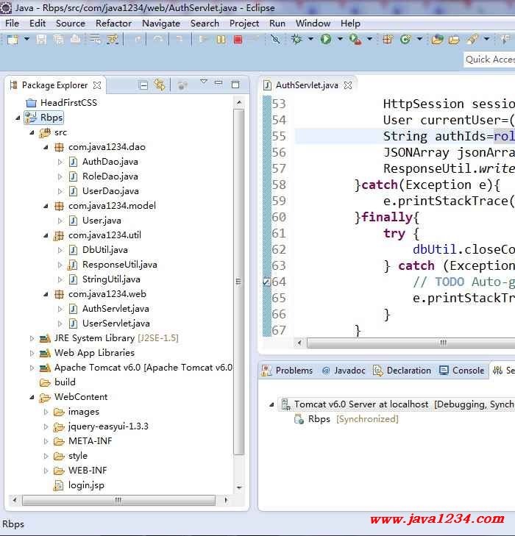
Task: Open the Run configurations dropdown arrow
Action: pos(340,39)
